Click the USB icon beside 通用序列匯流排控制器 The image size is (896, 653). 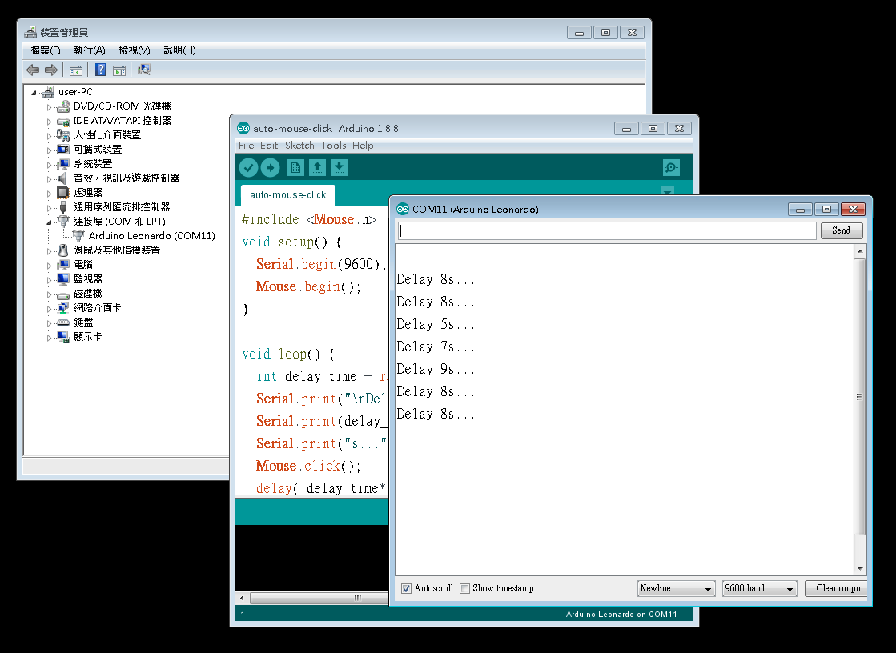click(x=63, y=207)
